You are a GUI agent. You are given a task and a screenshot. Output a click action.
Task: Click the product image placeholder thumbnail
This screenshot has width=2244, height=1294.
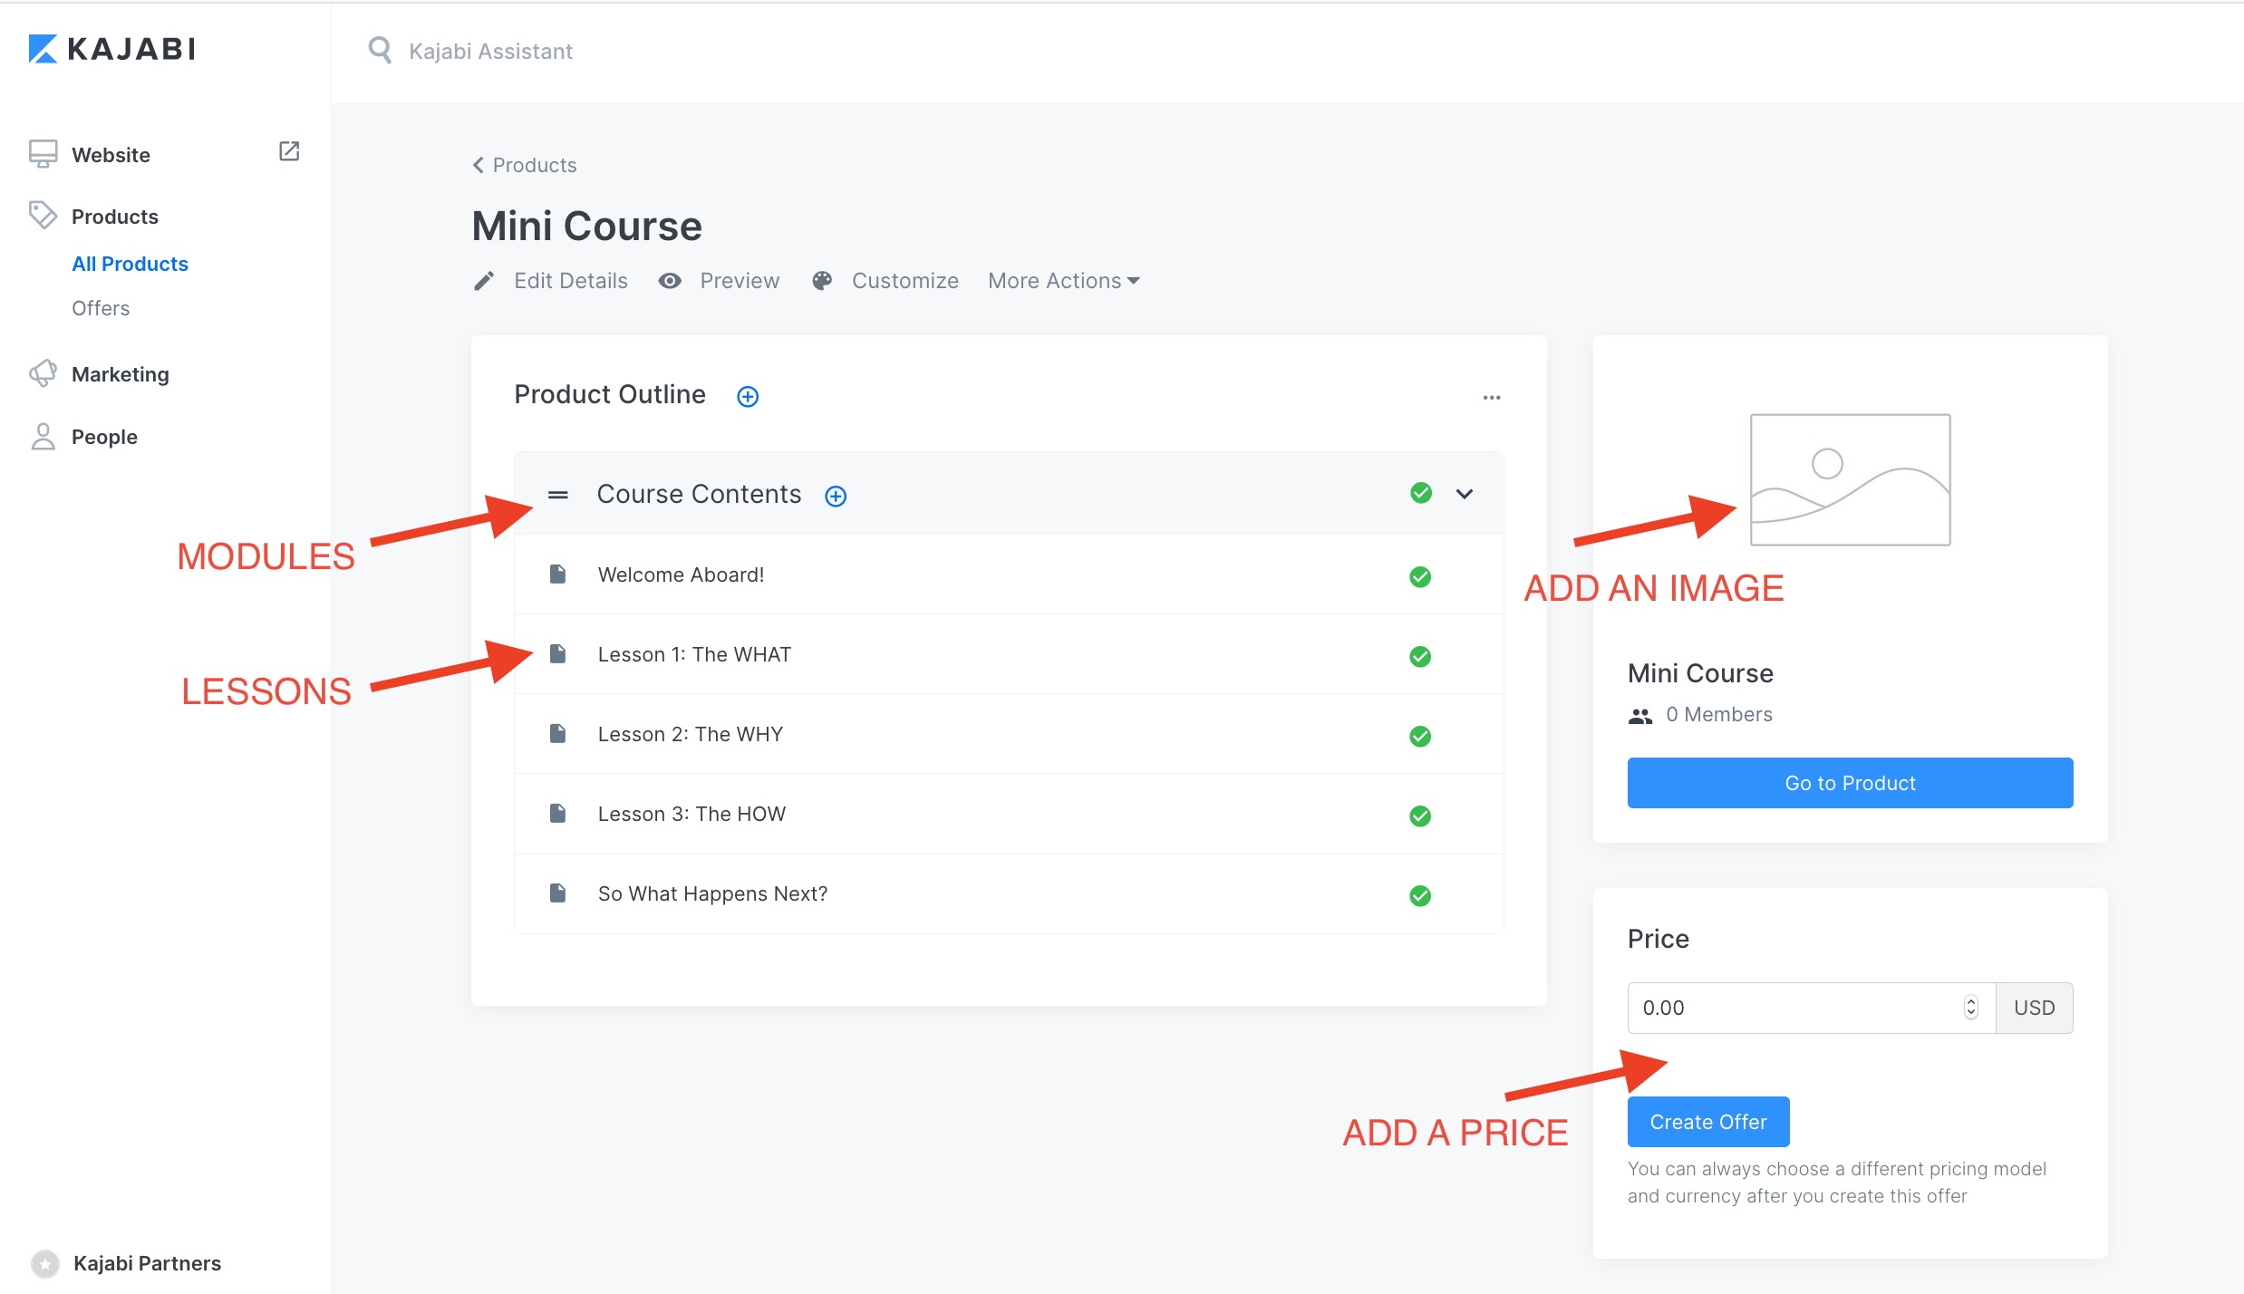1850,479
